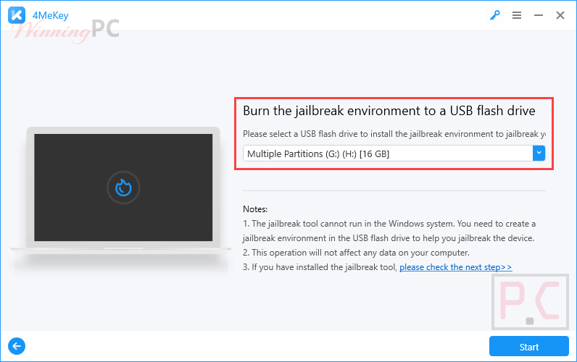Close the 4MeKey window

tap(560, 14)
